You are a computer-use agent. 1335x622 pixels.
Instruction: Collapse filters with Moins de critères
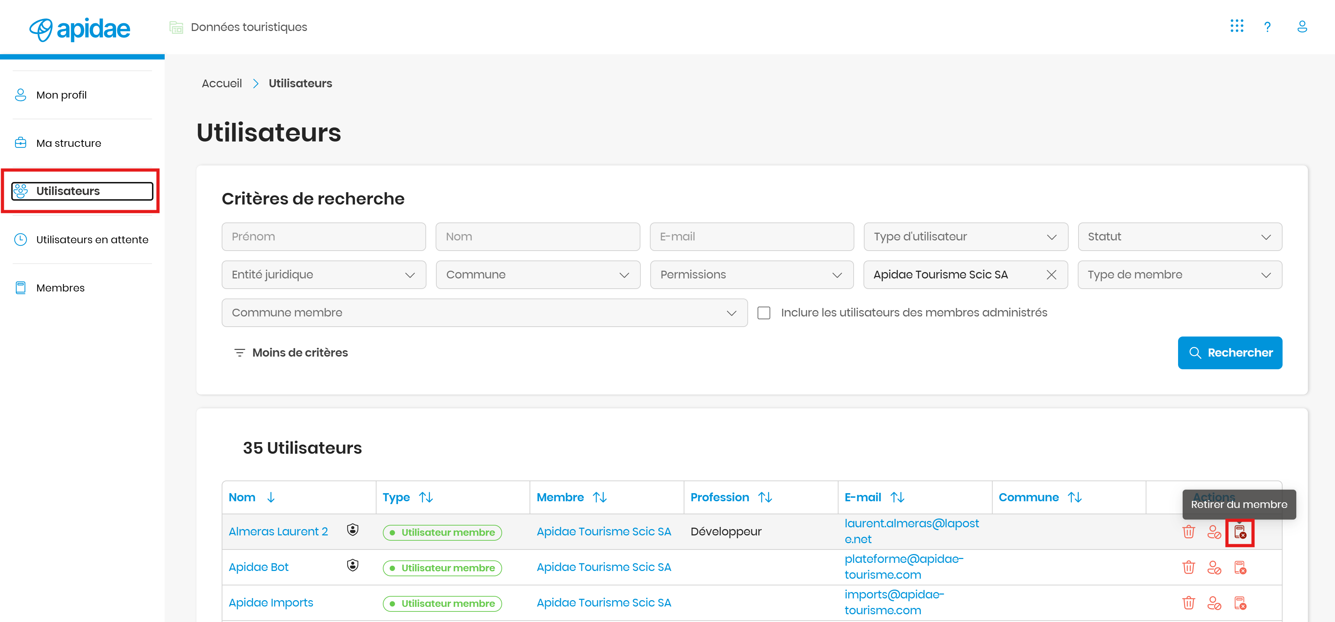coord(290,352)
